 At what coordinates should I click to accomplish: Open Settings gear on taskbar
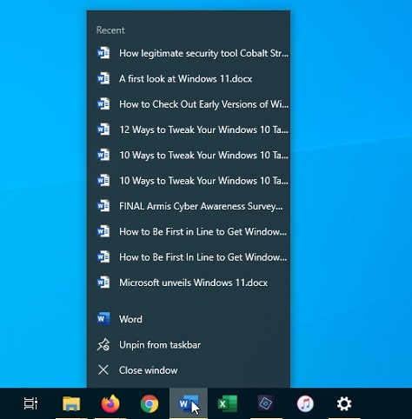(344, 403)
